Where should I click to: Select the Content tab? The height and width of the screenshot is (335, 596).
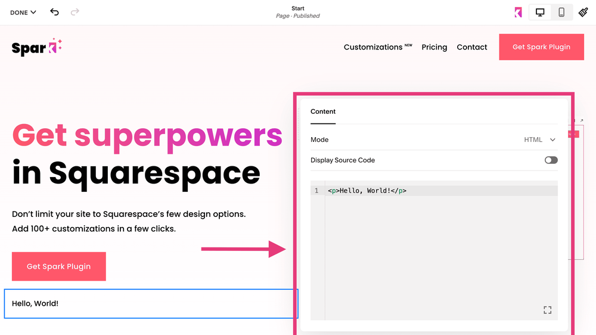[322, 112]
